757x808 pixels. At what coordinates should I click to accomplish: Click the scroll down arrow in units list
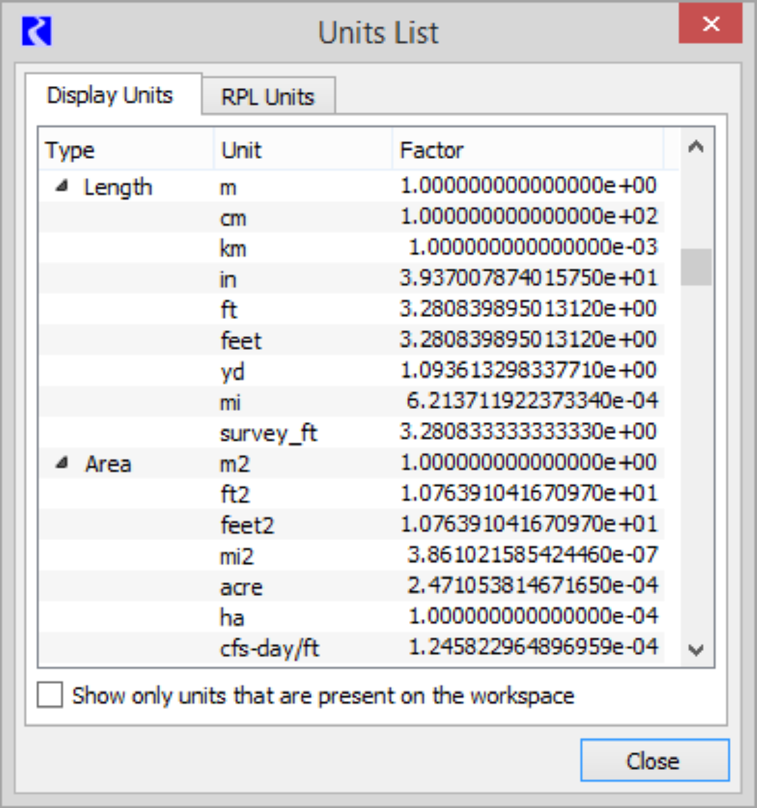pyautogui.click(x=696, y=650)
